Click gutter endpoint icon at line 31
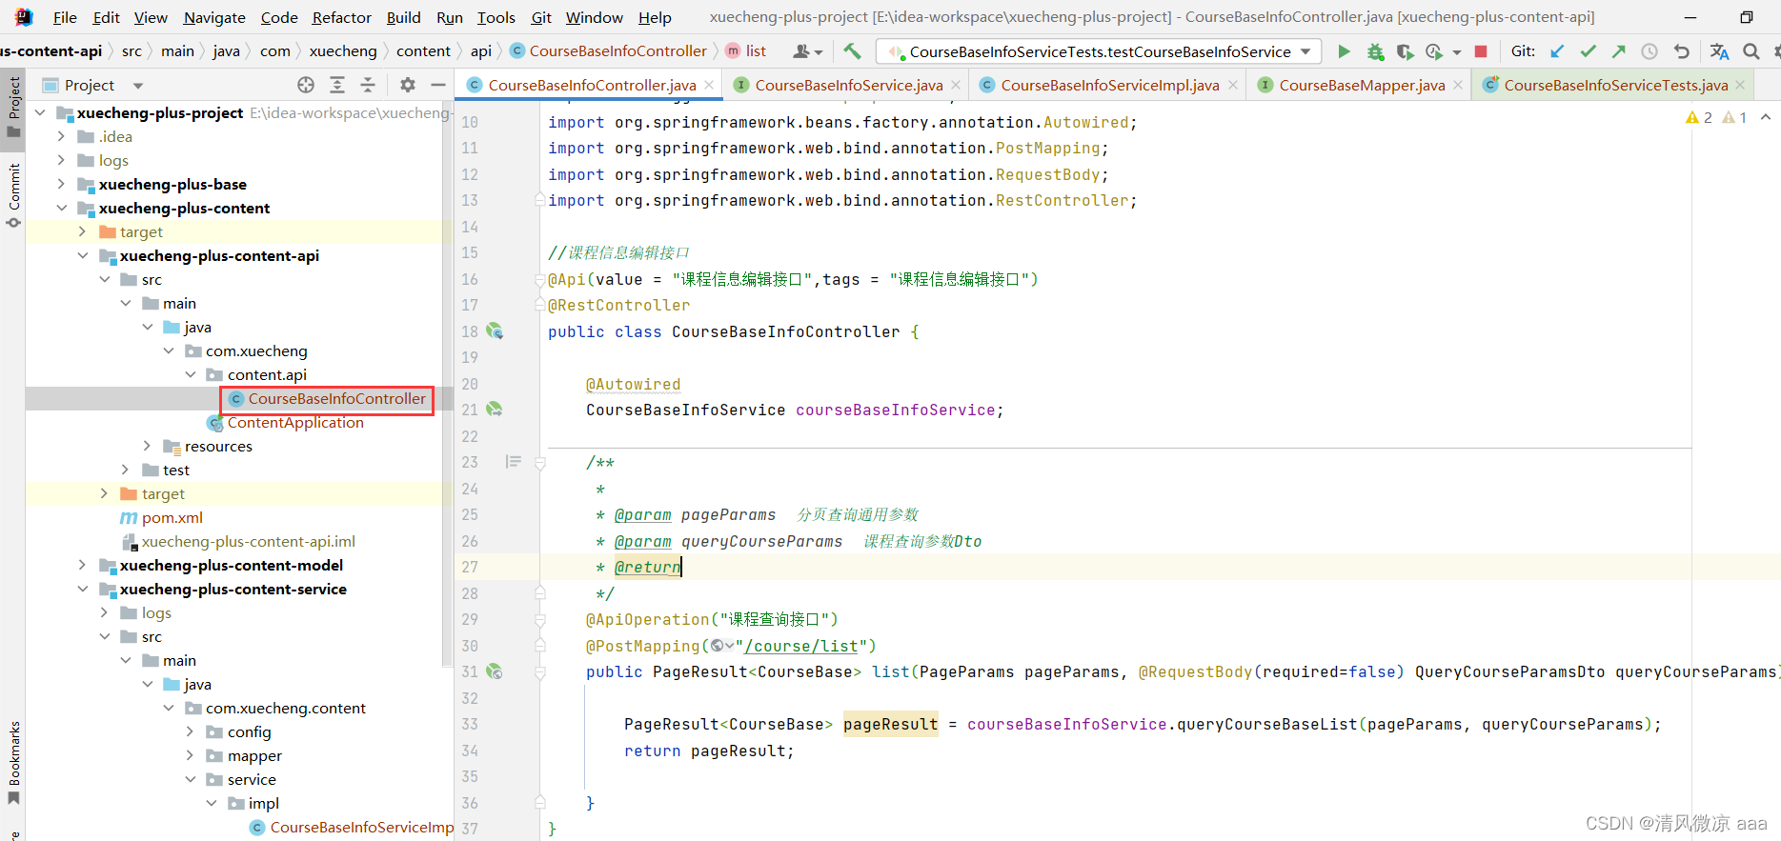This screenshot has width=1781, height=841. pyautogui.click(x=495, y=671)
